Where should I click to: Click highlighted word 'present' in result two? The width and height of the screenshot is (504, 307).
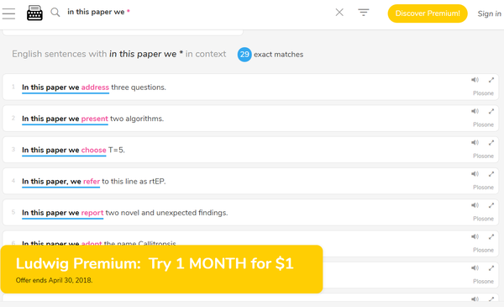94,119
